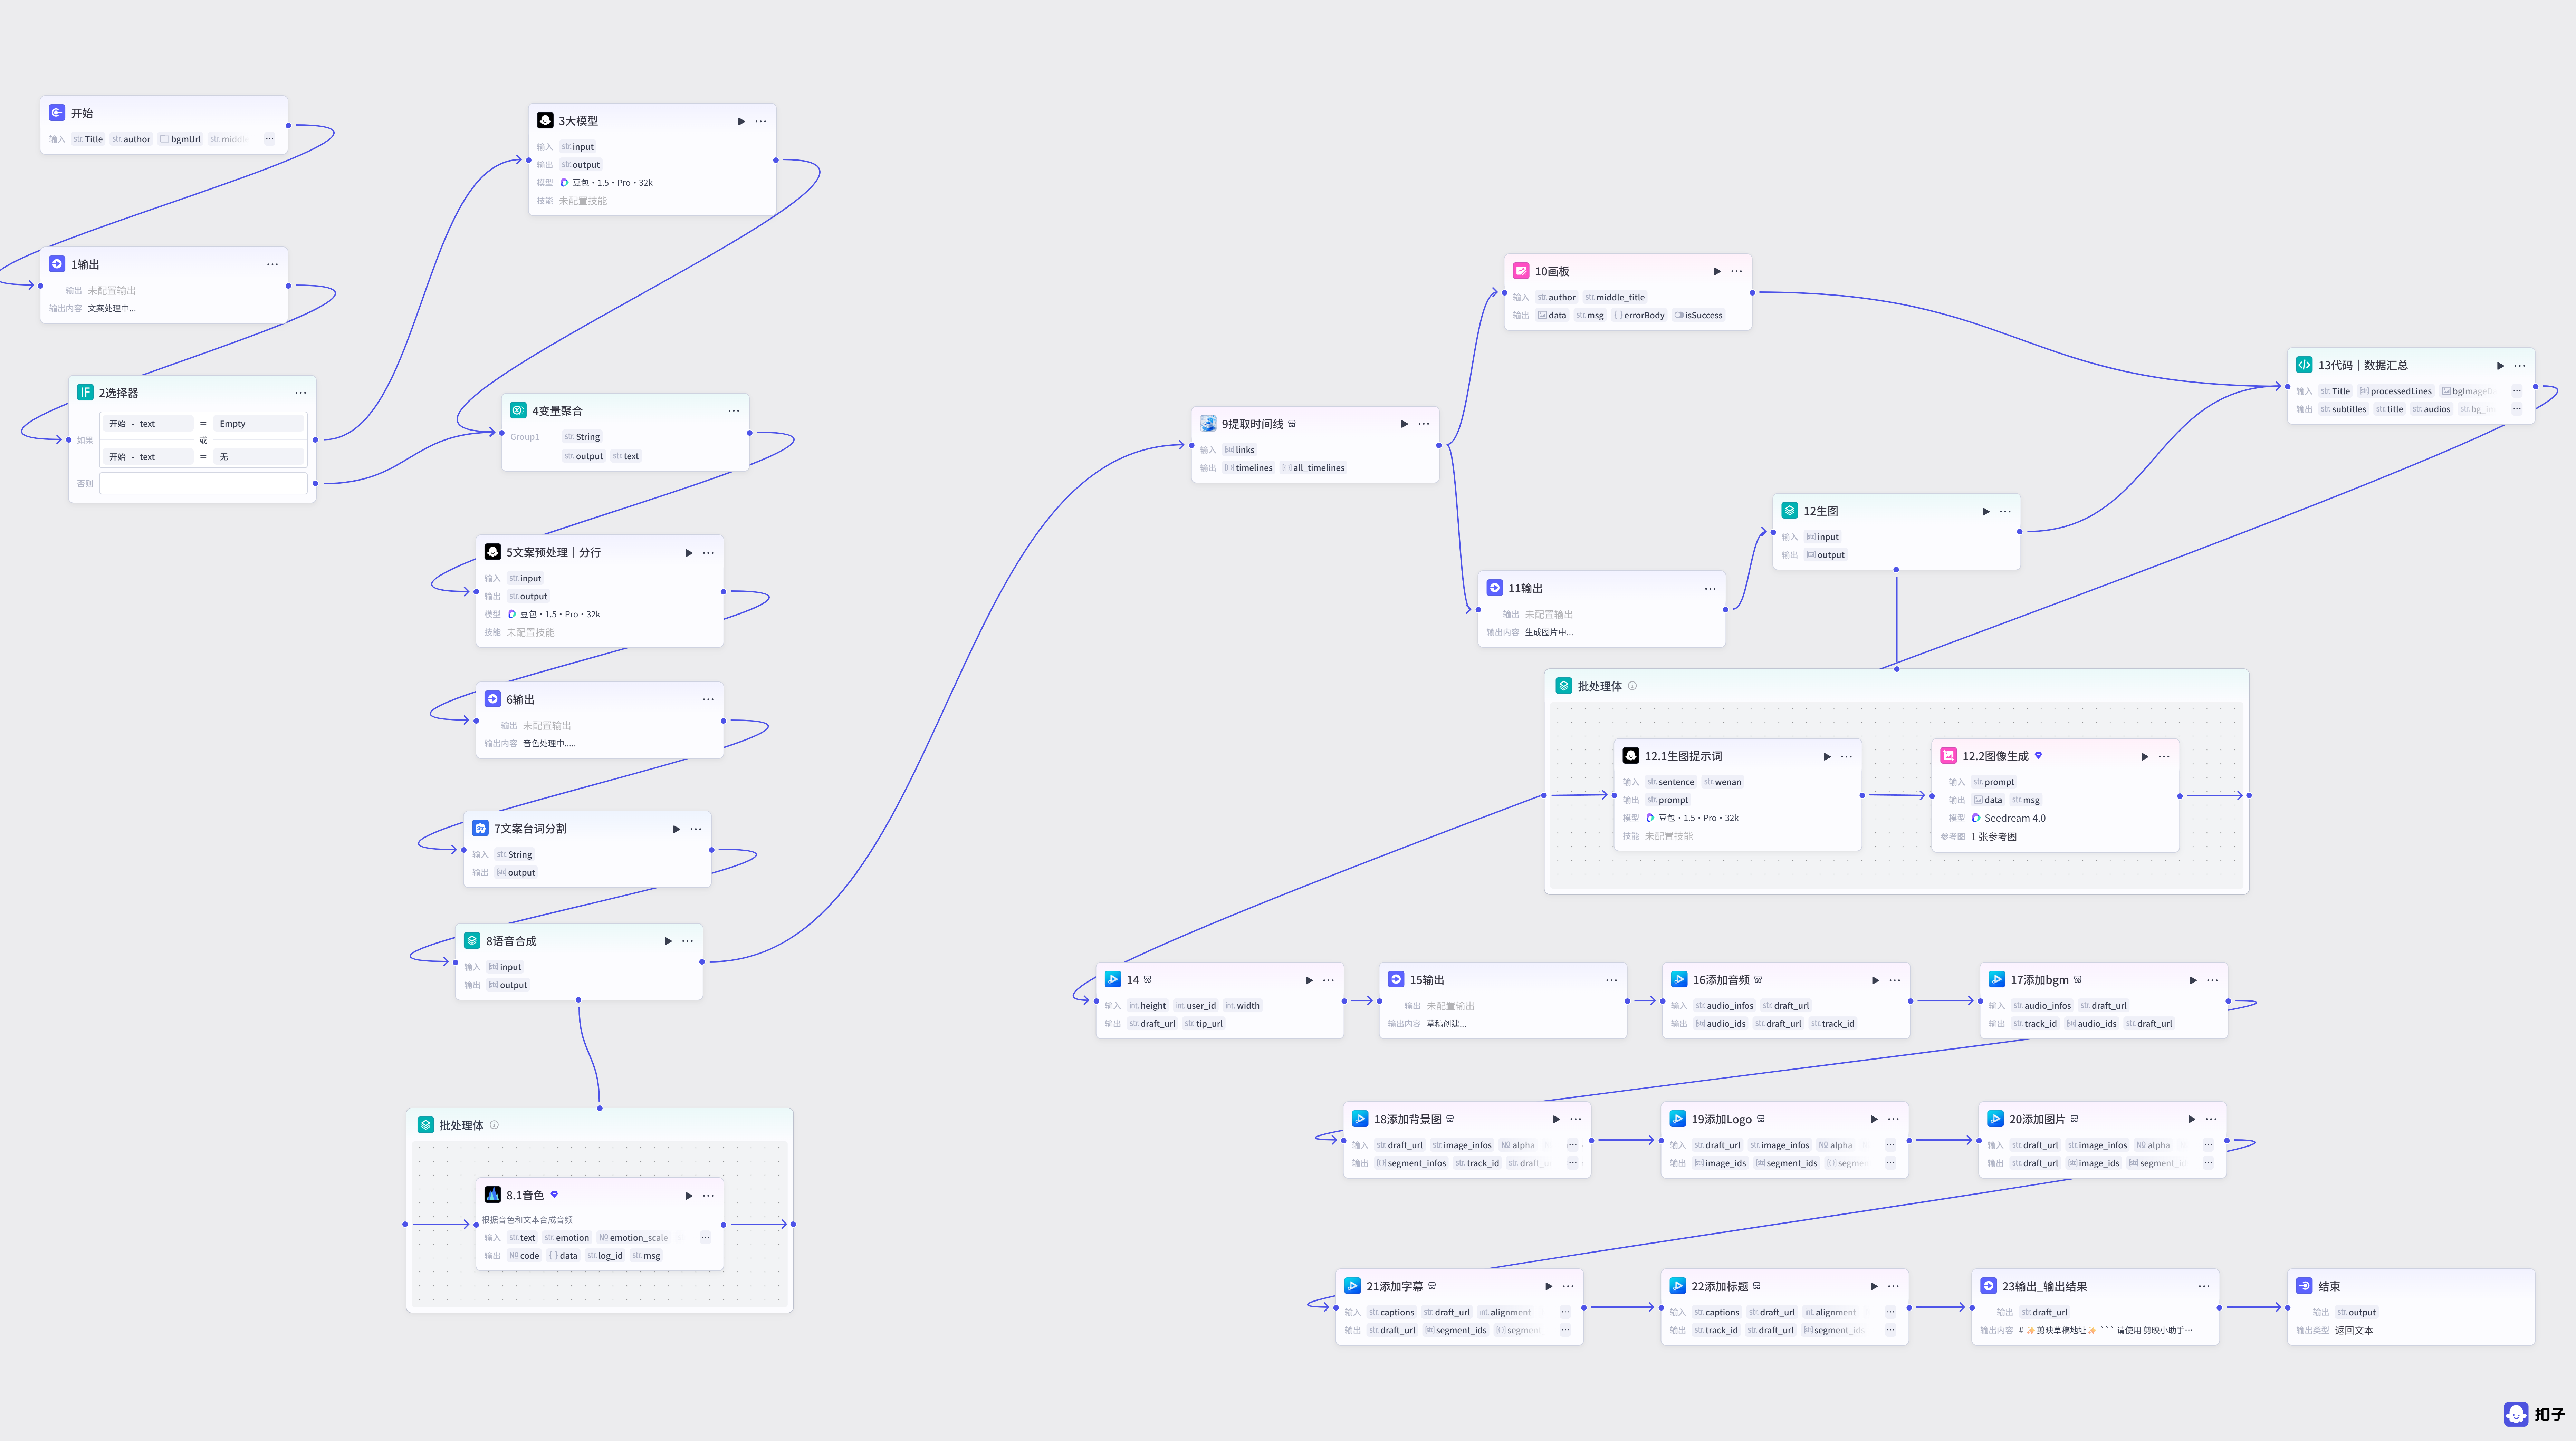This screenshot has width=2576, height=1441.
Task: Click the 否则 branch field in 2选择器
Action: click(203, 484)
